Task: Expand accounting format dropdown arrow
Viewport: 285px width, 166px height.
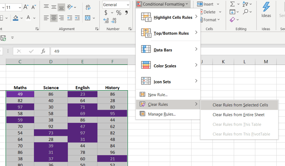Action: point(112,13)
